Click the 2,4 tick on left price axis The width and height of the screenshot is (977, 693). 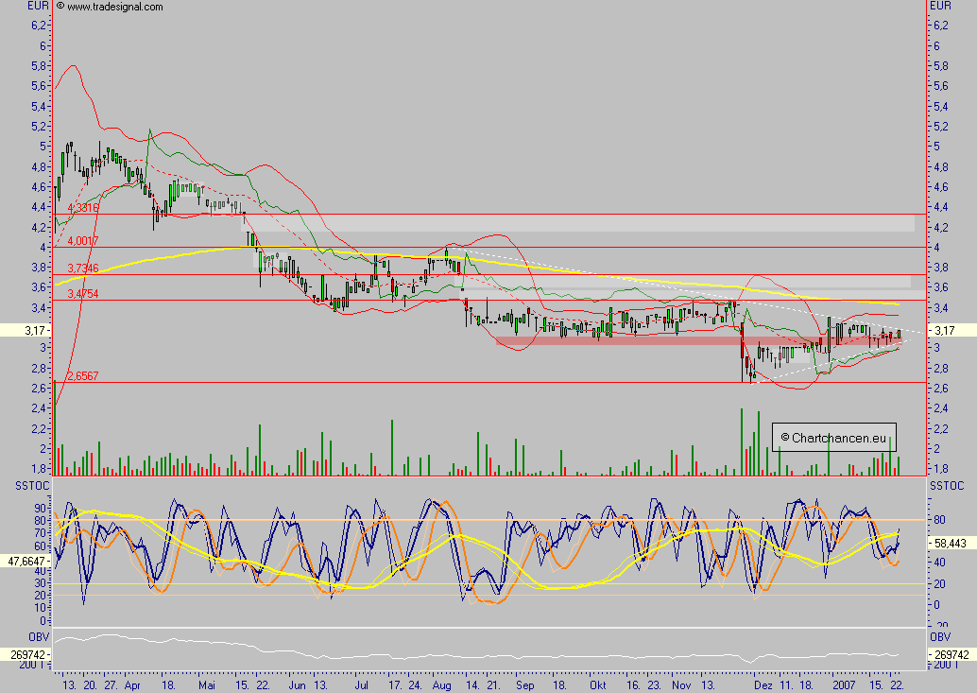tap(39, 408)
